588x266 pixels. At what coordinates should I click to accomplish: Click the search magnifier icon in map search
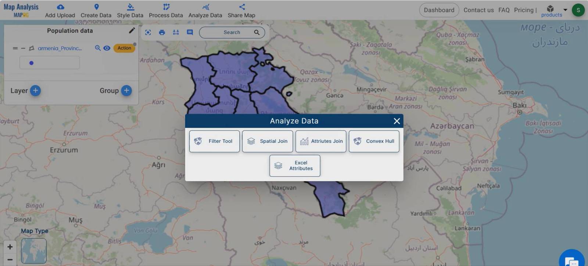coord(257,32)
